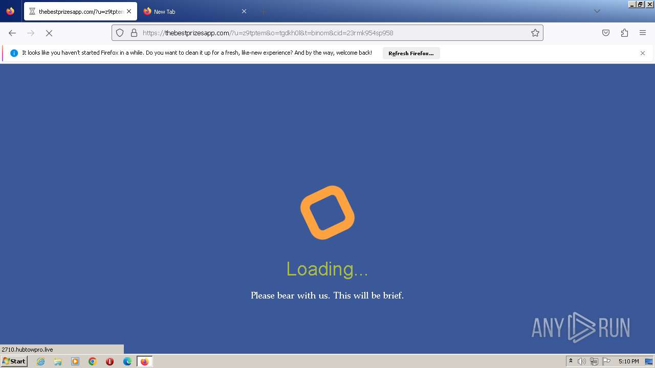Restore down the Firefox window
The width and height of the screenshot is (655, 368).
point(640,4)
